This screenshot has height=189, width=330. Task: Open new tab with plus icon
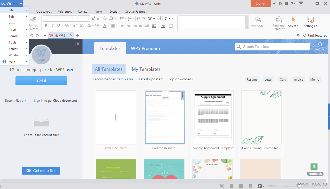(77, 36)
